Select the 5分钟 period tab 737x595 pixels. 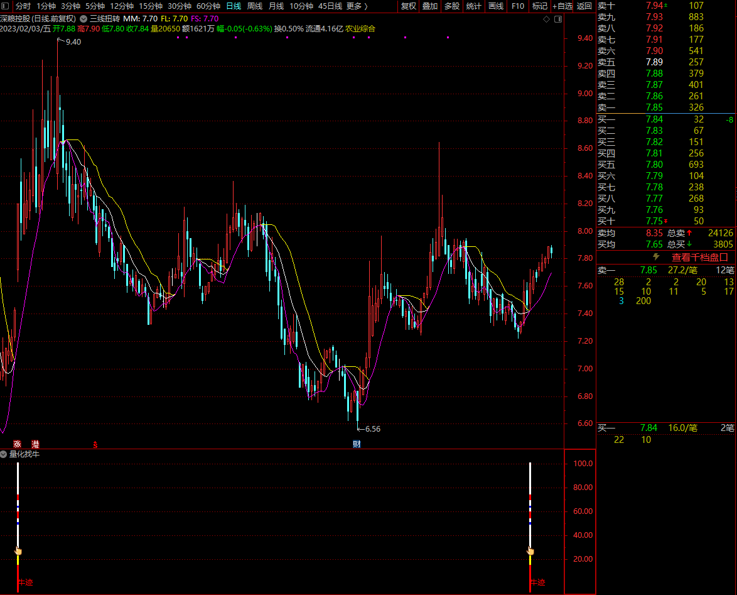[x=95, y=6]
